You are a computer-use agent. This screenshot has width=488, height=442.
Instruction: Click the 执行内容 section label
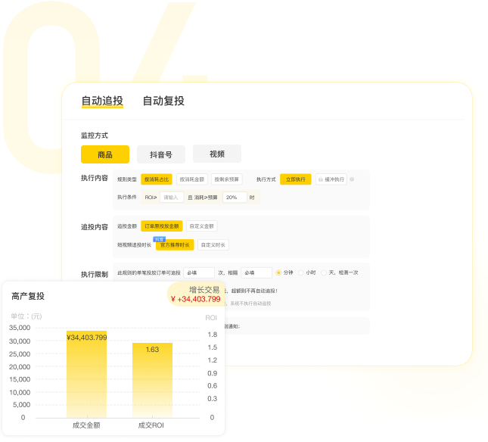(x=95, y=178)
